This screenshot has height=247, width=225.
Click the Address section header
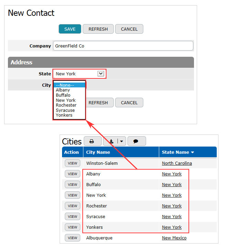pos(101,62)
